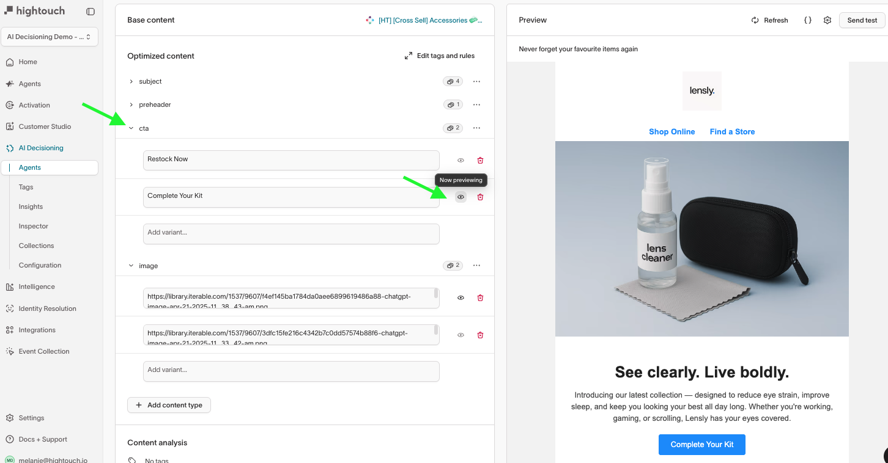Click the Intelligence sidebar icon
Viewport: 888px width, 463px height.
point(10,286)
